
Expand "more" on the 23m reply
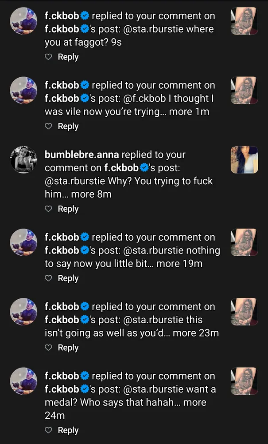point(184,333)
